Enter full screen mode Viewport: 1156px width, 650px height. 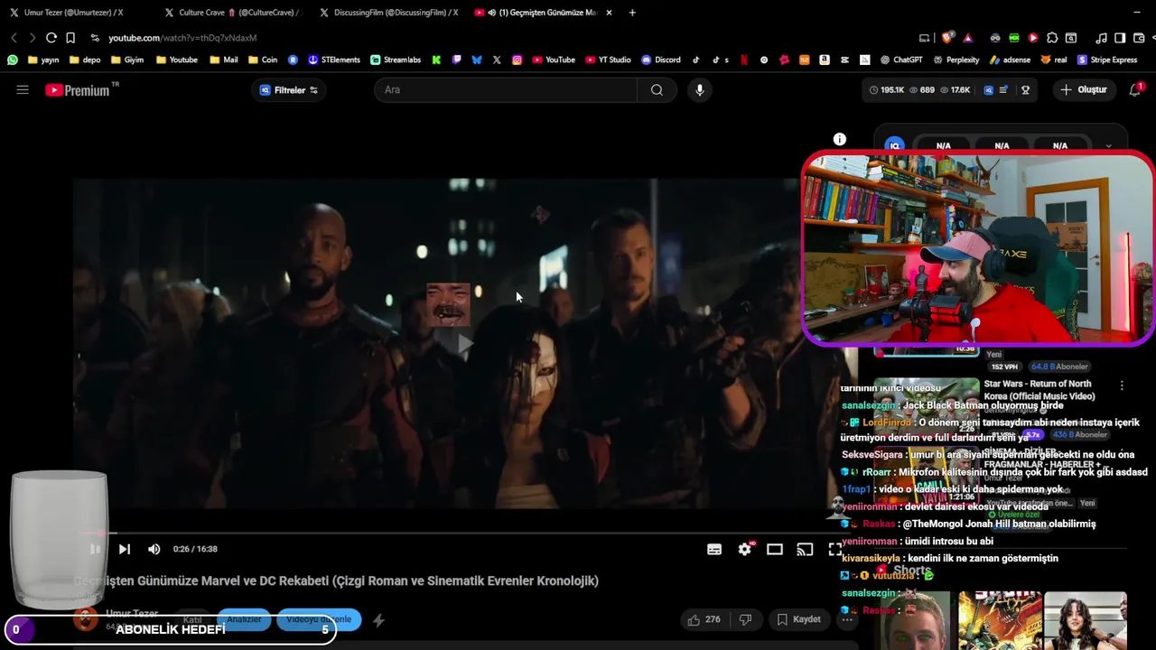click(834, 549)
